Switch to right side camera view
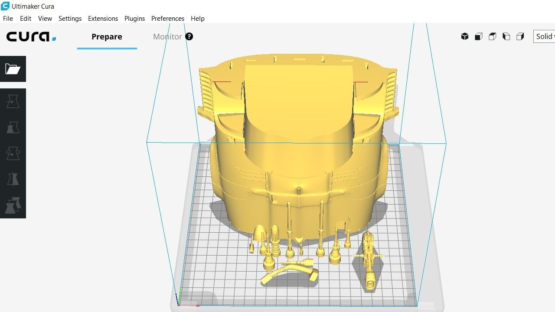This screenshot has height=312, width=555. tap(520, 36)
